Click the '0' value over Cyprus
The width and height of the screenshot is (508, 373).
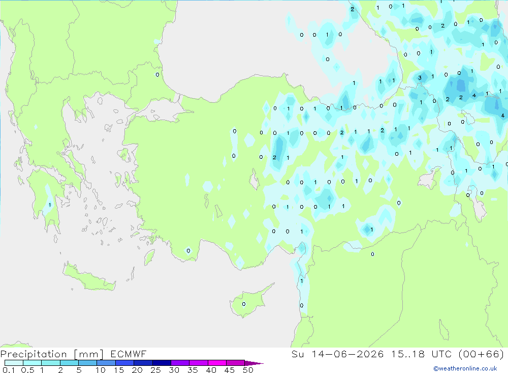point(244,304)
